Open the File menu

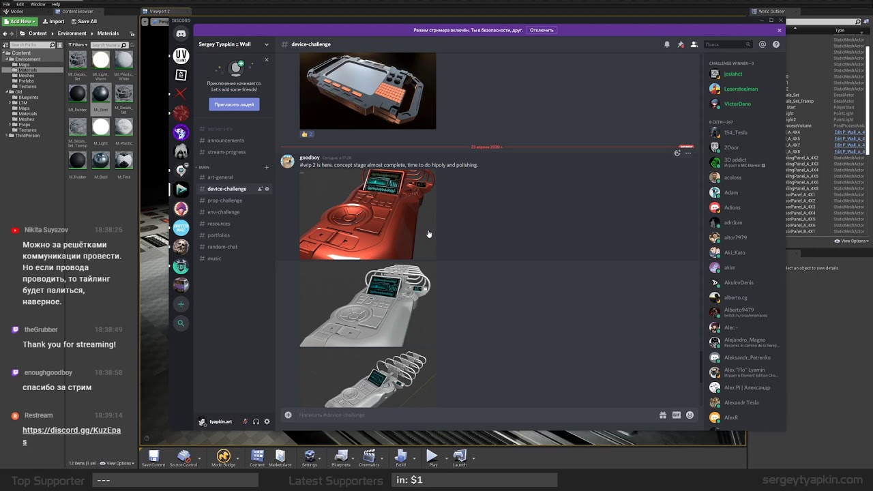tap(7, 4)
